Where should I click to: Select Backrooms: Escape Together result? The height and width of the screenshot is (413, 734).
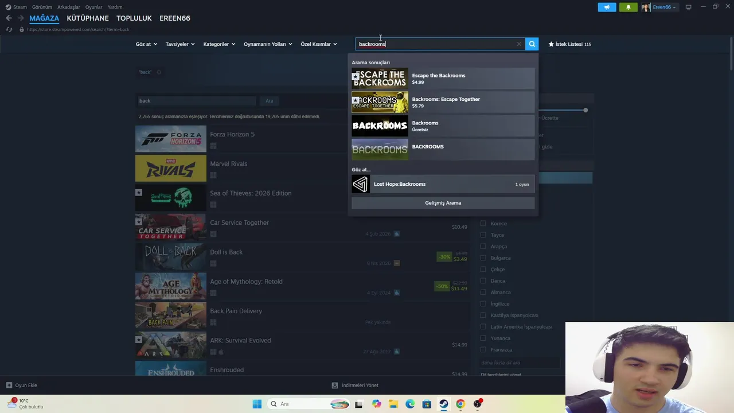443,102
